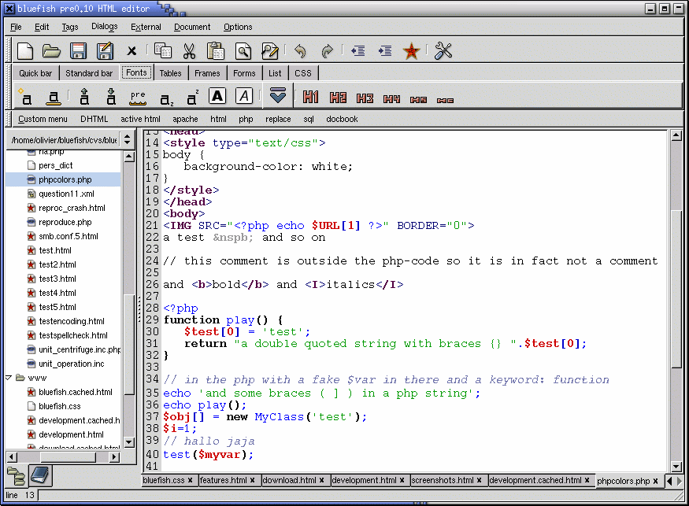Insert Heading 4 tag icon
The width and height of the screenshot is (689, 506).
[x=391, y=99]
